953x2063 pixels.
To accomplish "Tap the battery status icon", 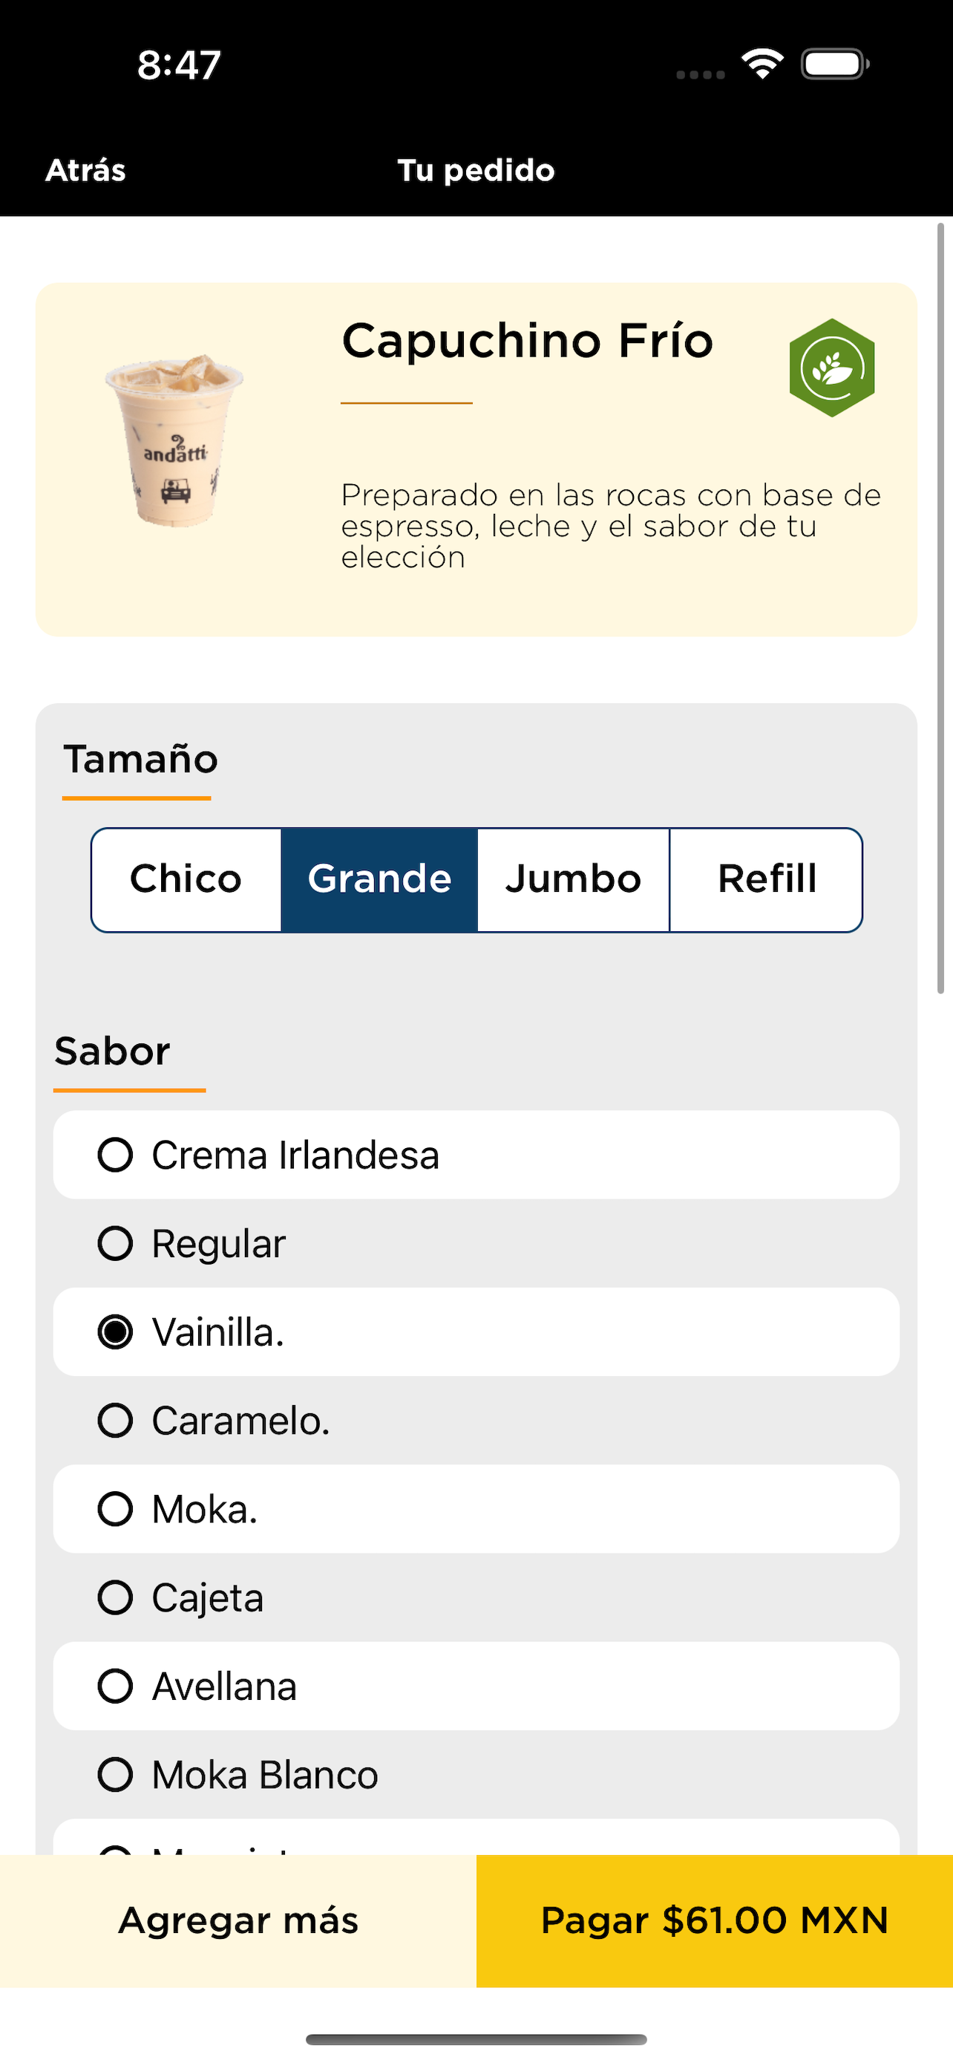I will (836, 64).
